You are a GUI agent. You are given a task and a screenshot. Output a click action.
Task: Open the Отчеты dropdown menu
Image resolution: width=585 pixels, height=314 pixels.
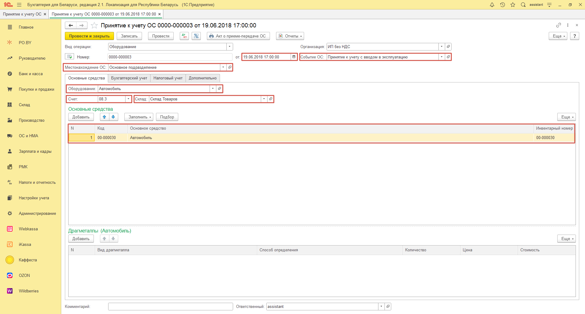pyautogui.click(x=290, y=36)
